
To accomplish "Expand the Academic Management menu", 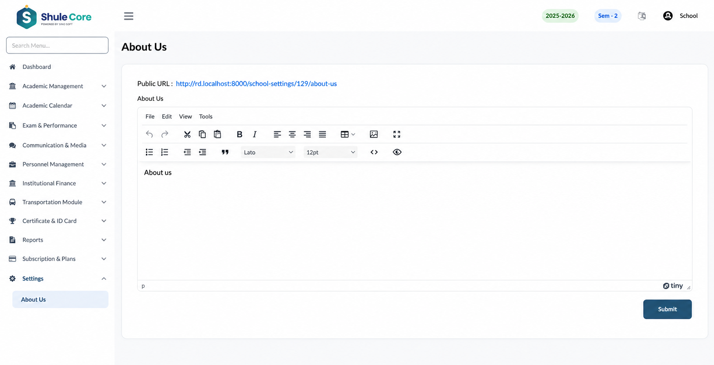I will click(58, 86).
